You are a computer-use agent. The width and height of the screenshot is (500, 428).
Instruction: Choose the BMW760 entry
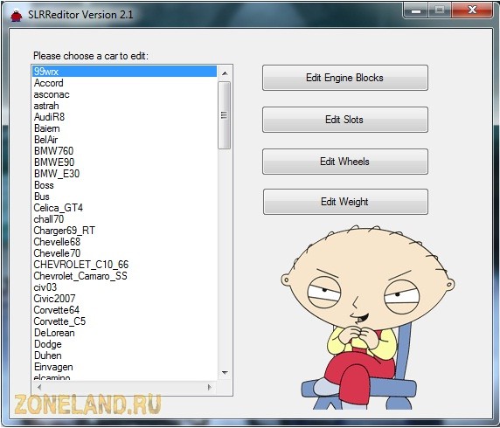(124, 151)
